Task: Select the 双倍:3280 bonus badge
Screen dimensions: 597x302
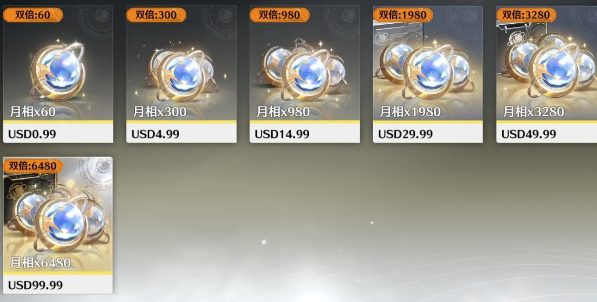Action: tap(526, 15)
